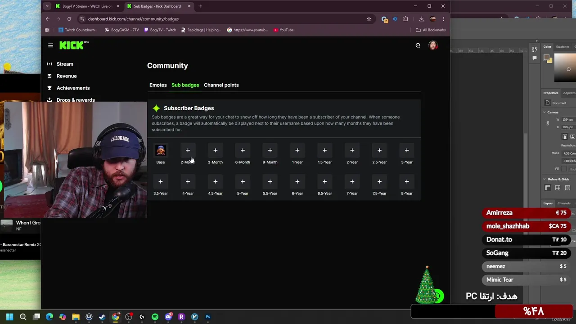Open OBS from the taskbar
The height and width of the screenshot is (324, 576).
click(x=129, y=317)
